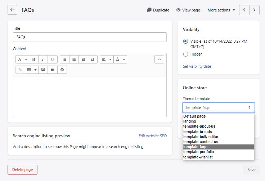This screenshot has height=181, width=265.
Task: Apply italic formatting to content
Action: pyautogui.click(x=43, y=59)
